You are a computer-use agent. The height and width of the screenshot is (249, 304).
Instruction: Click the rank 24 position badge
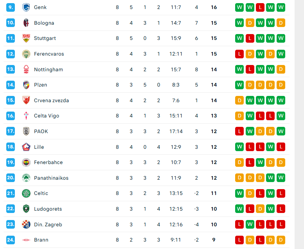click(x=11, y=240)
